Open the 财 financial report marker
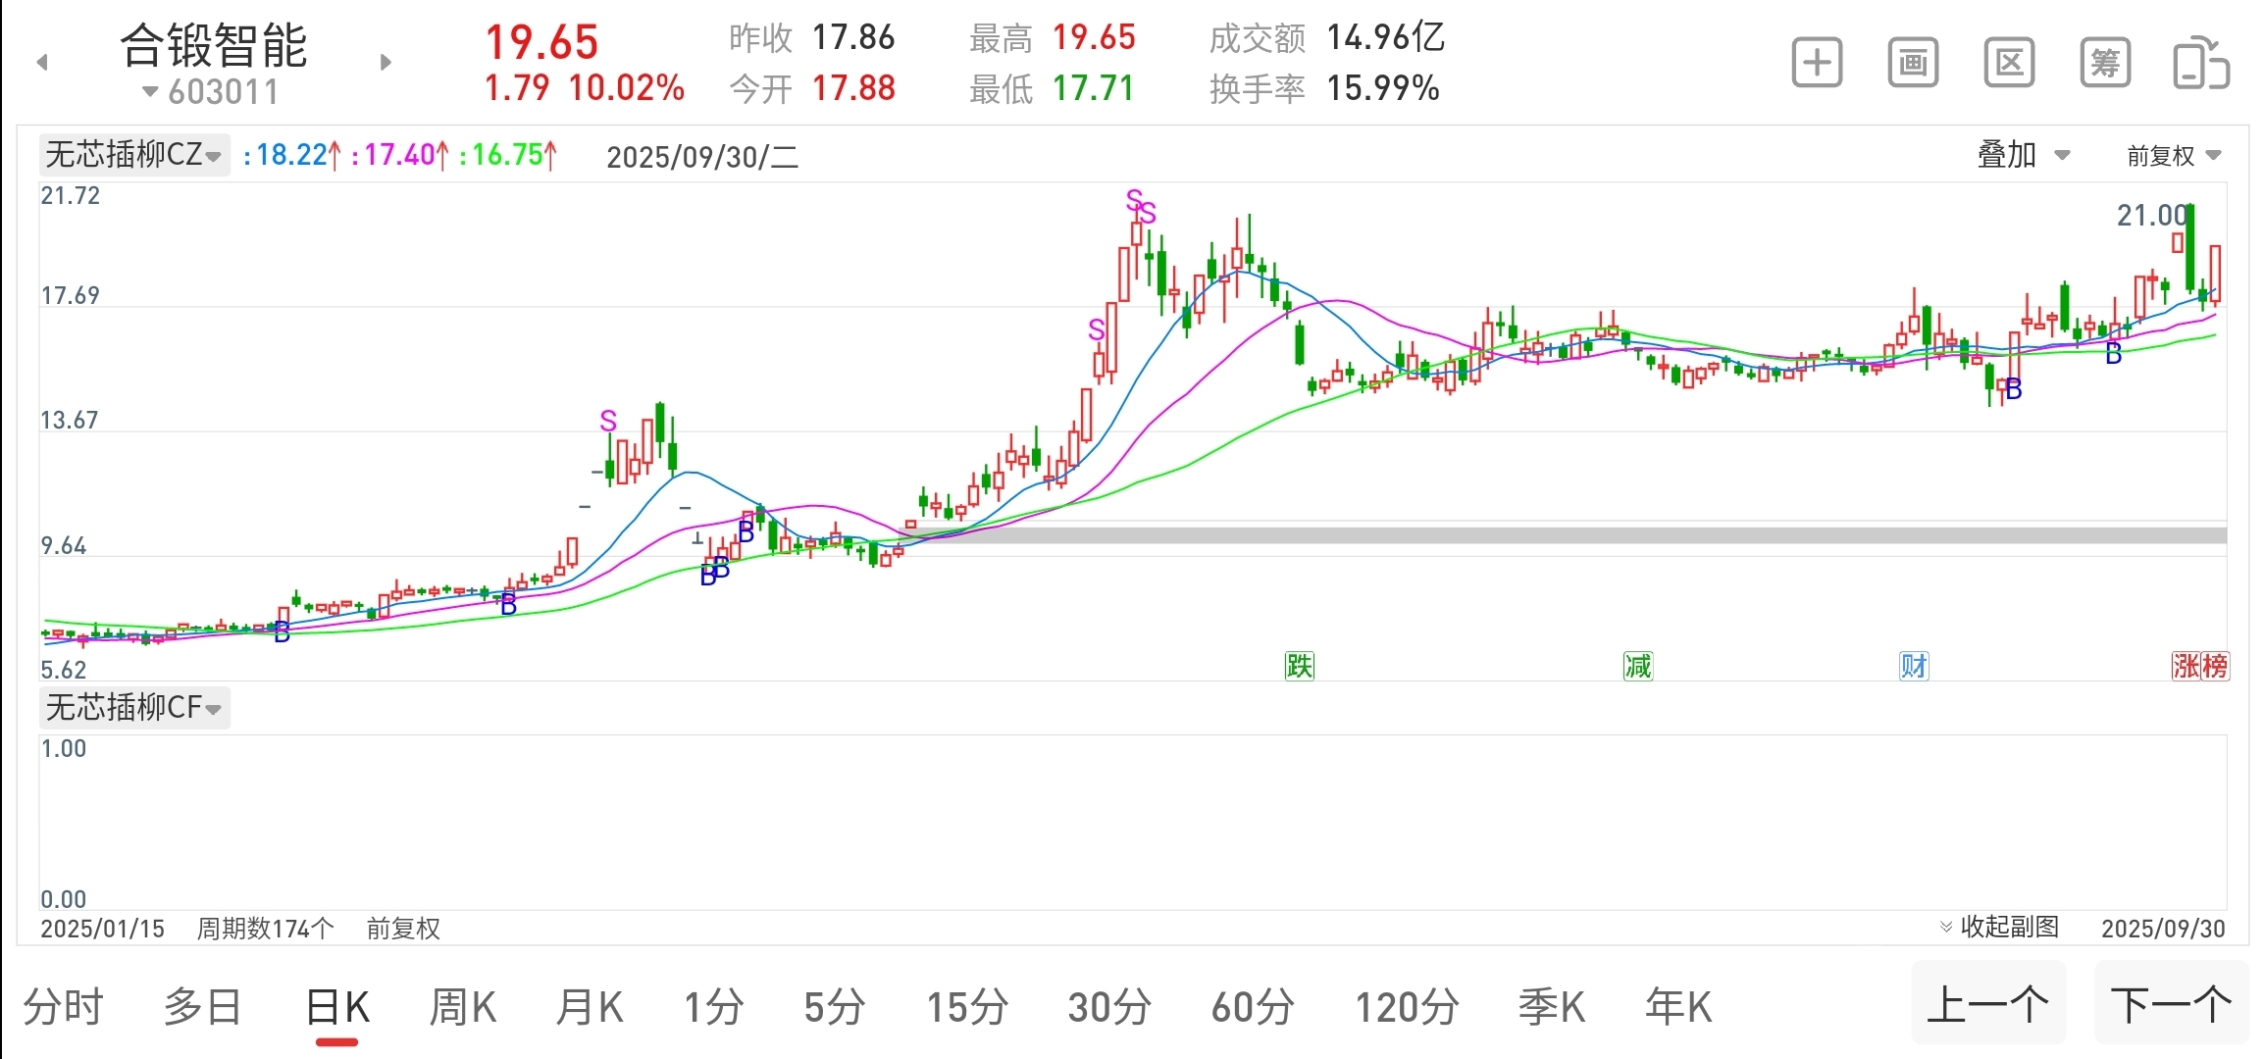 [1914, 667]
